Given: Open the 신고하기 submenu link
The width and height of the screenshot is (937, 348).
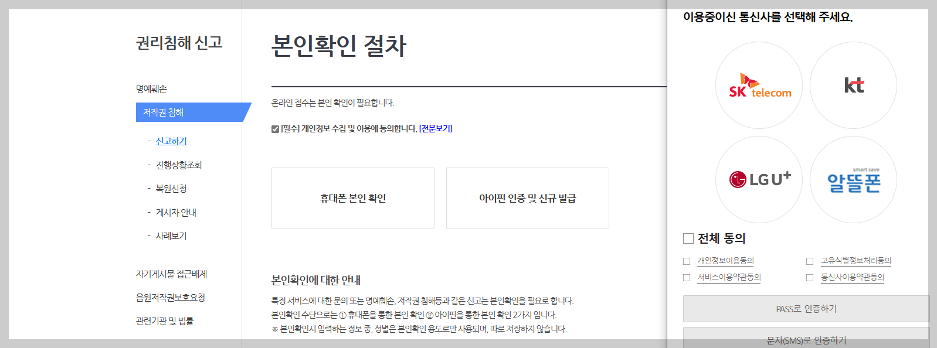Looking at the screenshot, I should click(171, 141).
